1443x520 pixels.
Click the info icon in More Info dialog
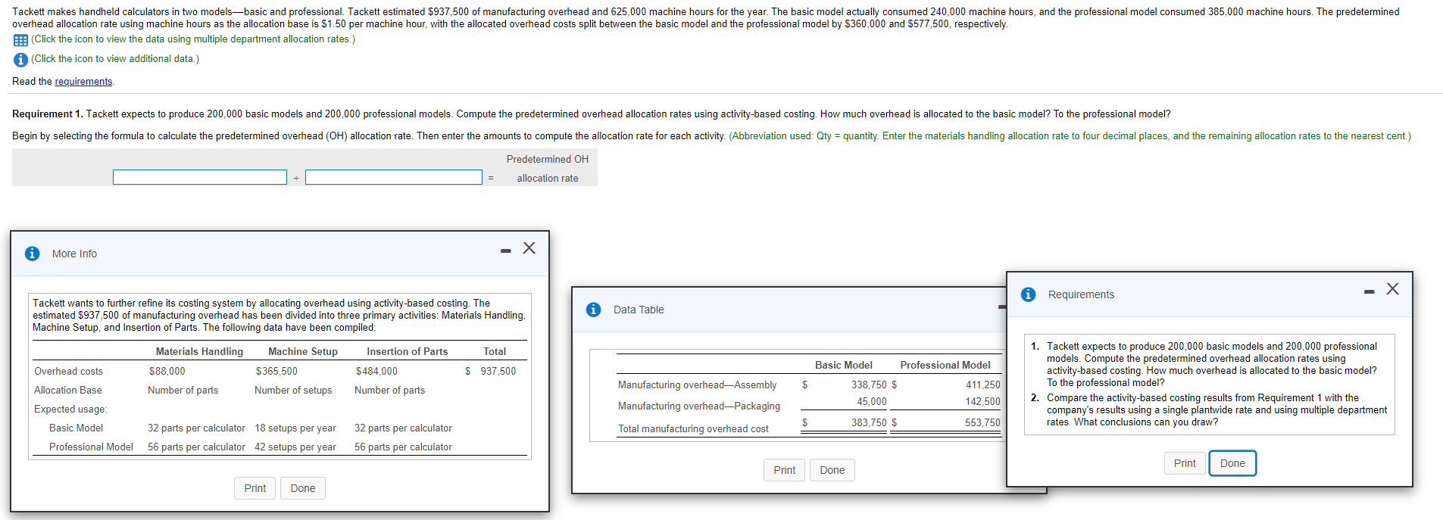pyautogui.click(x=32, y=254)
